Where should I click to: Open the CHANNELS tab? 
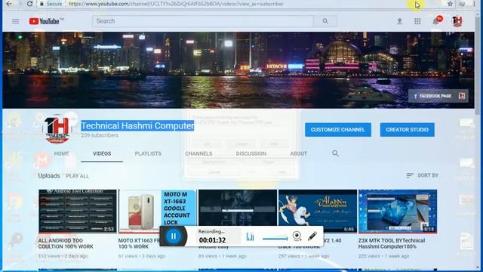[198, 153]
